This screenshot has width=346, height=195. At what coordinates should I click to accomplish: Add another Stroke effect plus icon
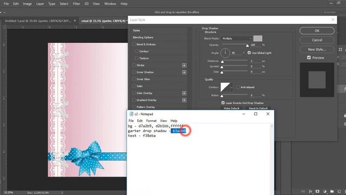click(x=184, y=65)
